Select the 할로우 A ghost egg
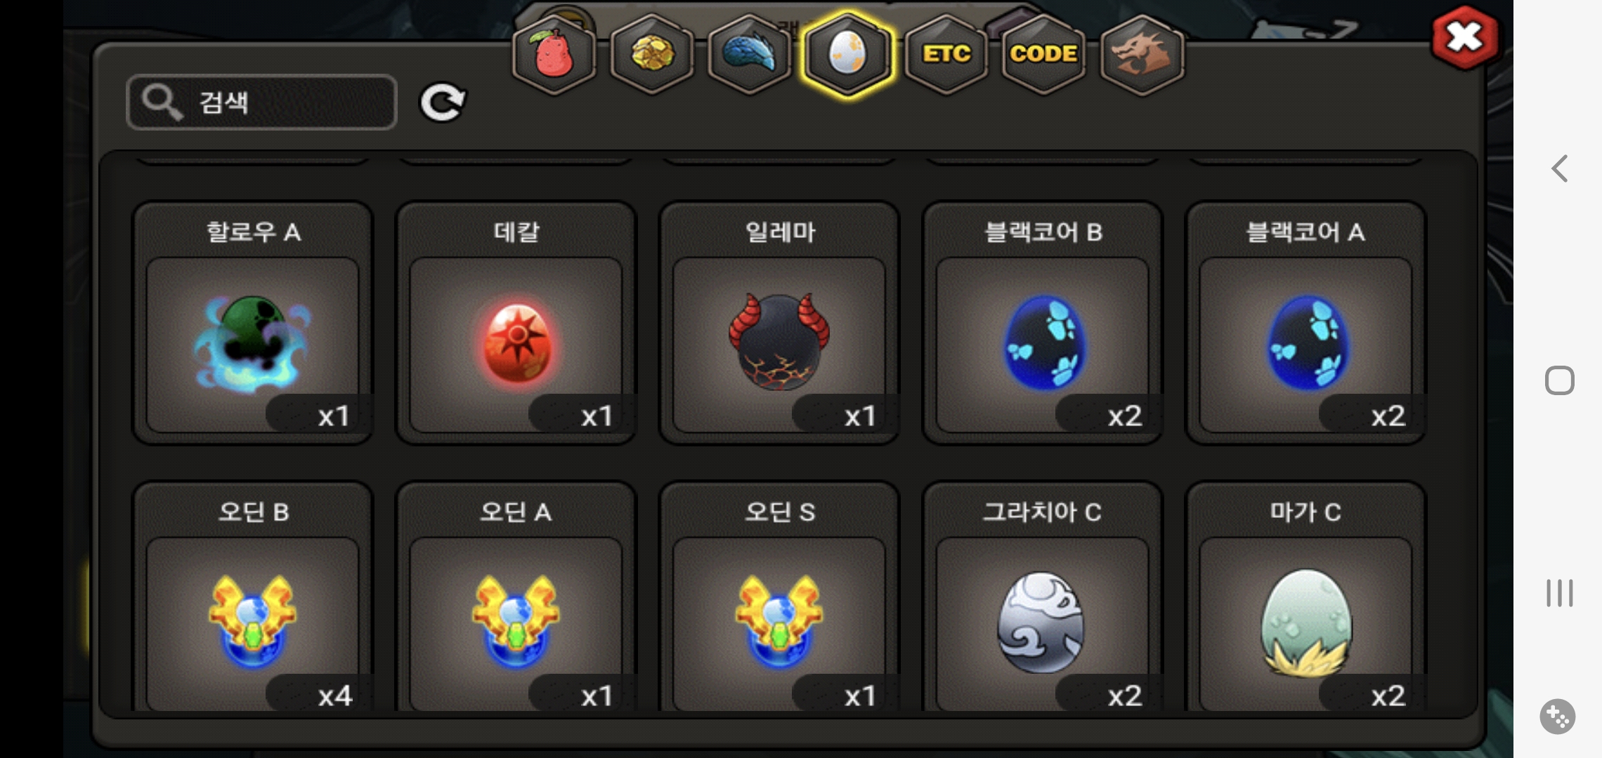1602x758 pixels. tap(253, 324)
